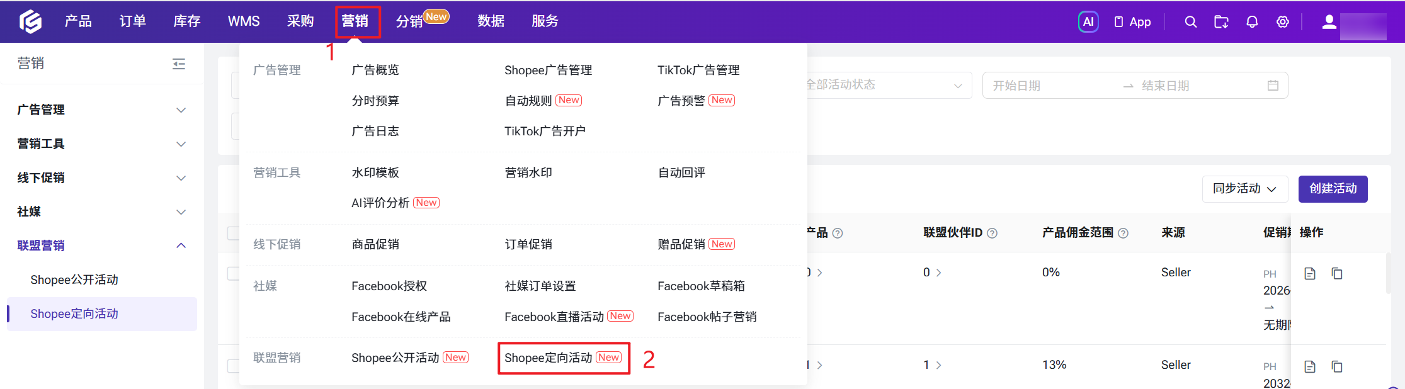The height and width of the screenshot is (389, 1405).
Task: Open Shopee广告管理 from the menu
Action: click(x=548, y=70)
